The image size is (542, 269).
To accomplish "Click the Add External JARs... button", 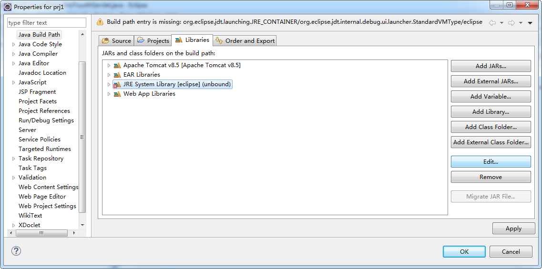I will click(491, 81).
